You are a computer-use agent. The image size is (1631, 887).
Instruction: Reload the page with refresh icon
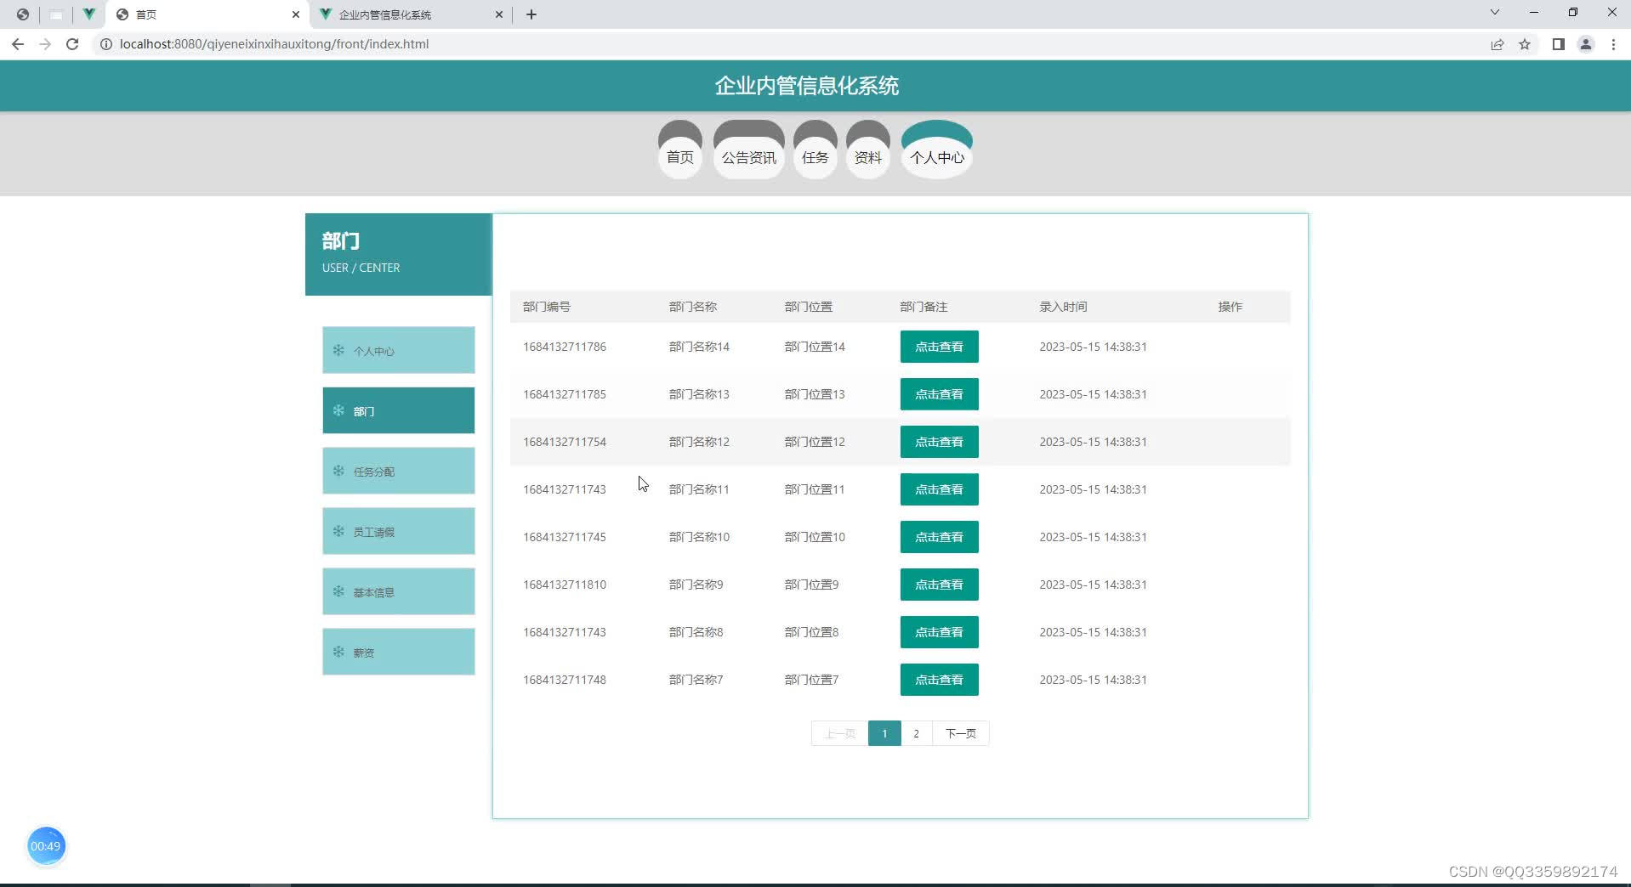pos(72,44)
